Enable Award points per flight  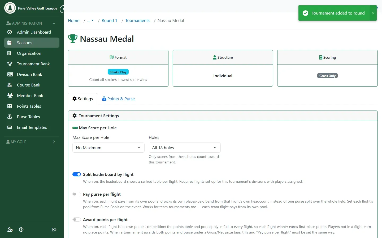point(77,219)
